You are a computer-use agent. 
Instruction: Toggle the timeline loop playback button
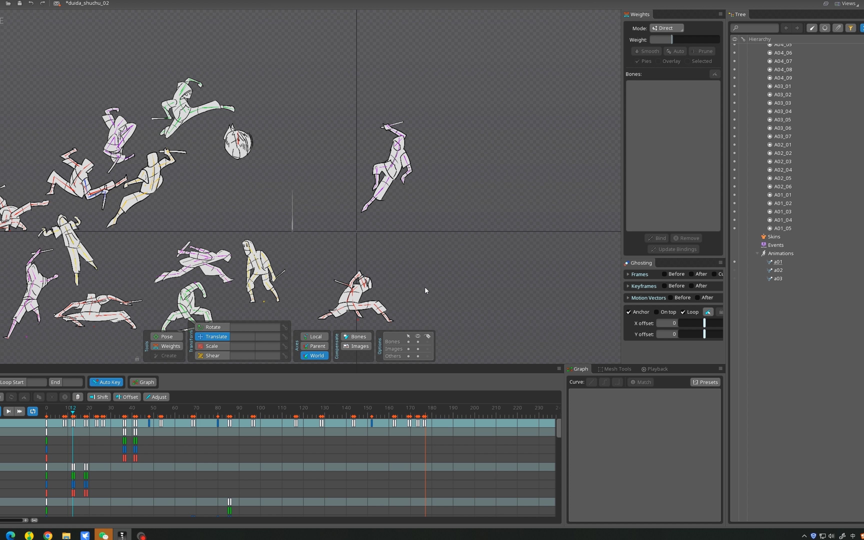[x=32, y=411]
